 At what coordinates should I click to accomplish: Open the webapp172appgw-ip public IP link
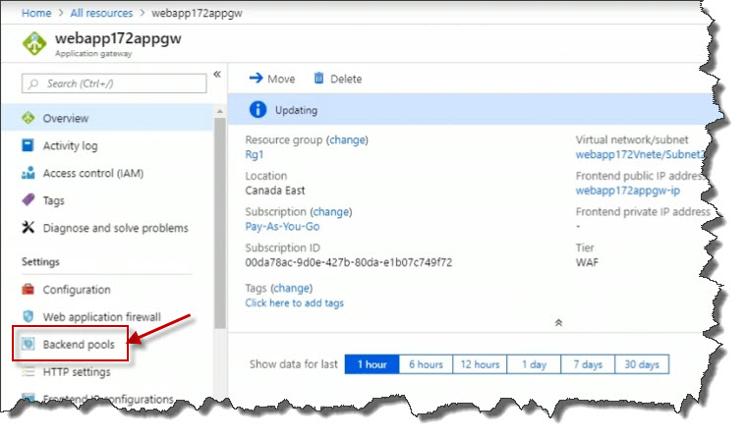coord(628,191)
